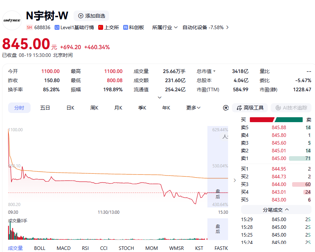Click the 上交所 flag icon
This screenshot has width=315, height=252.
[x=101, y=27]
